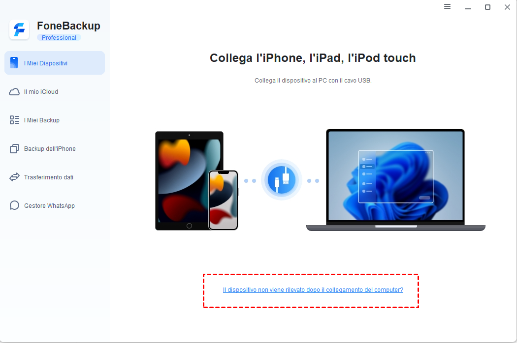Select the I Miei Dispositivi phone icon

[x=14, y=63]
